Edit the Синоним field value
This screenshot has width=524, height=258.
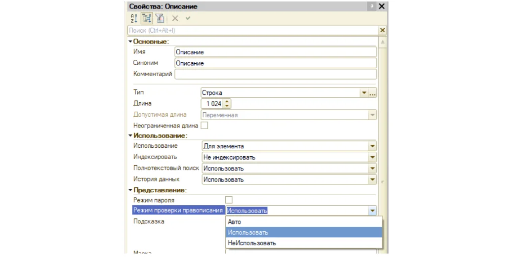tap(276, 63)
